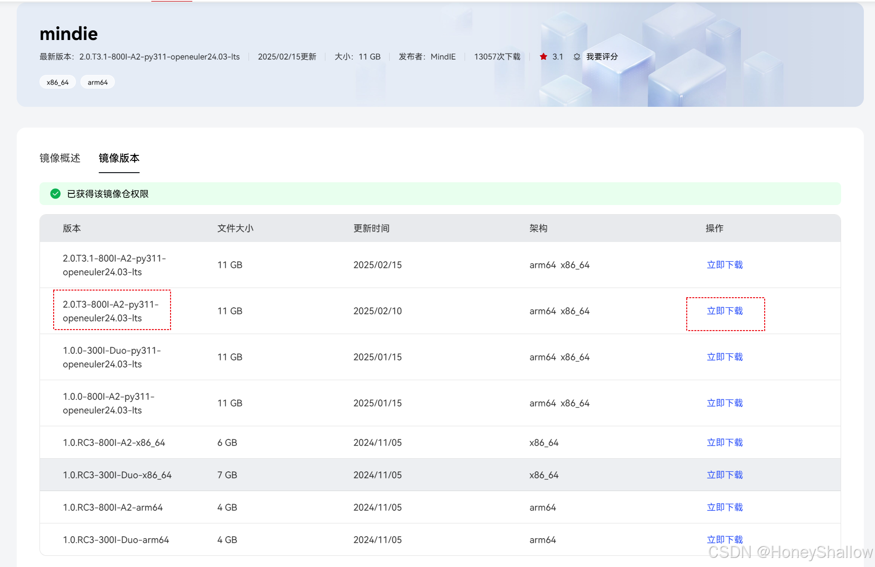Click the red star rating icon
Screen dimensions: 875x567
544,57
